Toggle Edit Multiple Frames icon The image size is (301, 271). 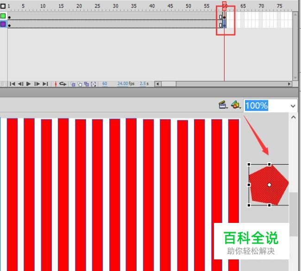click(87, 84)
